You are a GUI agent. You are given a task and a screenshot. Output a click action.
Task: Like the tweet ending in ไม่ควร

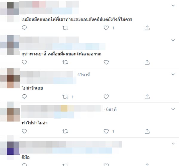point(106,28)
